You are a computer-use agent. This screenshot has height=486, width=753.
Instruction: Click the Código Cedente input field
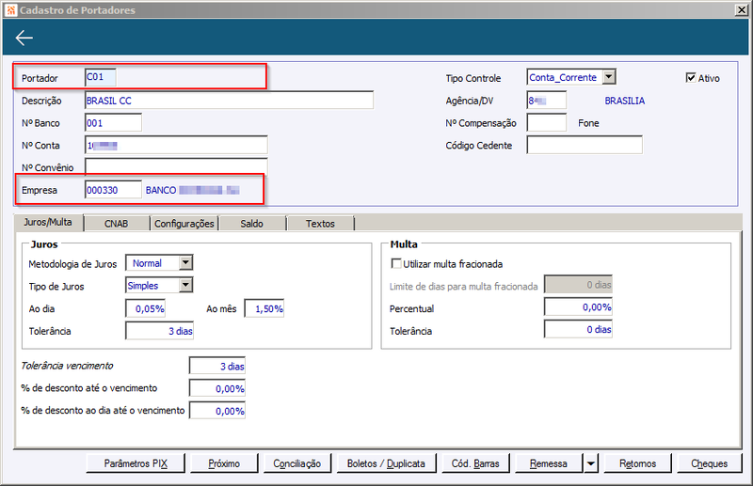pos(585,145)
